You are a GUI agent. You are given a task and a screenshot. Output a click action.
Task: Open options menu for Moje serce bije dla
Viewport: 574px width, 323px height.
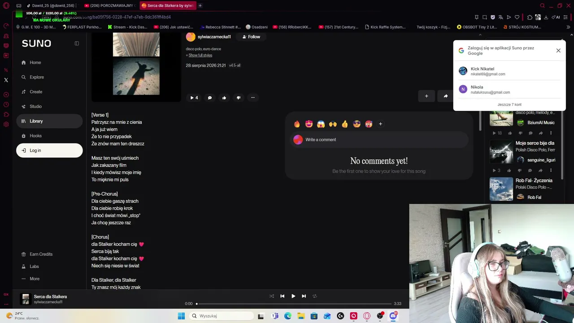[551, 170]
